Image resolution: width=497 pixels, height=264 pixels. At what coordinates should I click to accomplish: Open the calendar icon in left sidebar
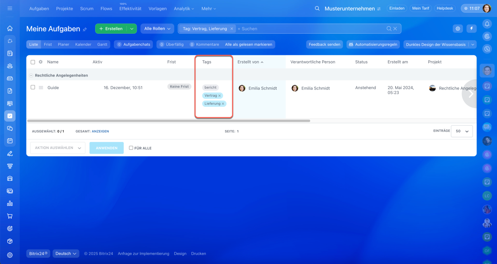click(x=10, y=141)
